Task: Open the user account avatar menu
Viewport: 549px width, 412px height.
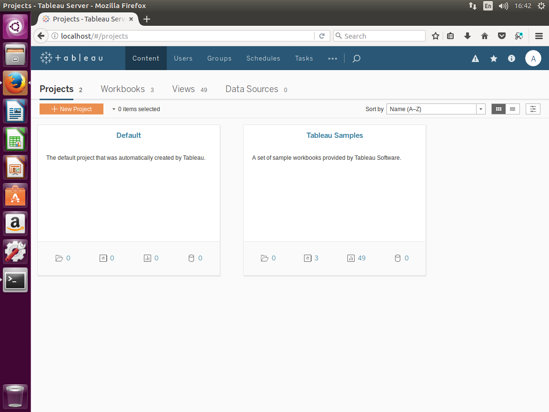Action: coord(533,59)
